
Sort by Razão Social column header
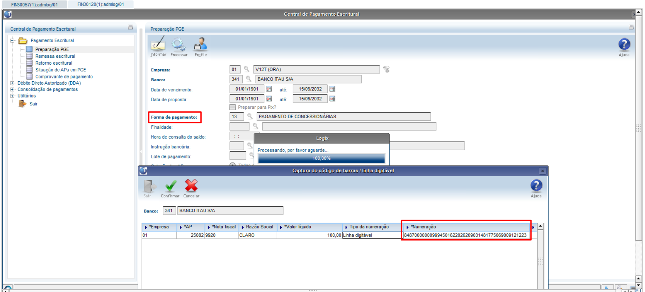coord(258,227)
